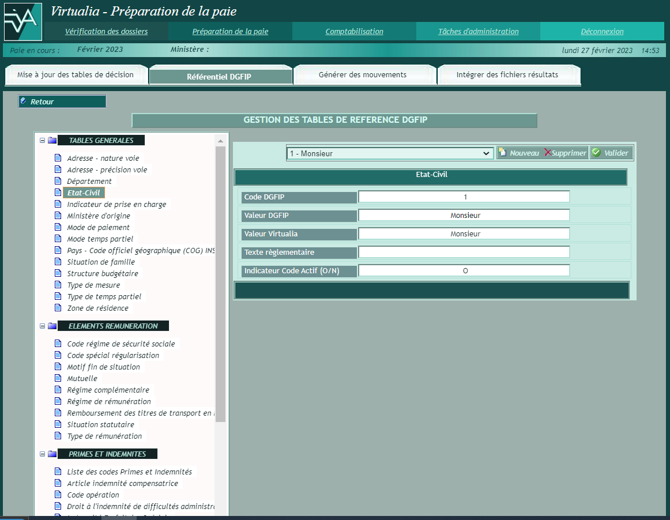
Task: Open the Comptabilisation menu
Action: 354,32
